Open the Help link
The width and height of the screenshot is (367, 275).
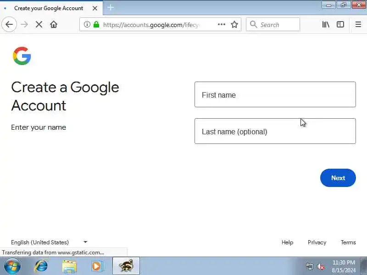[287, 242]
